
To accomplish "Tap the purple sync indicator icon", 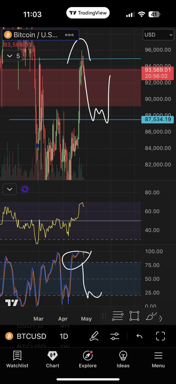I will pos(25,189).
